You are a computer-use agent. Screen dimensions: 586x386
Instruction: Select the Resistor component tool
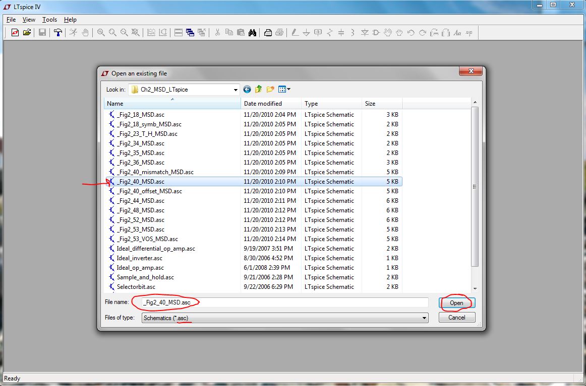coord(330,33)
